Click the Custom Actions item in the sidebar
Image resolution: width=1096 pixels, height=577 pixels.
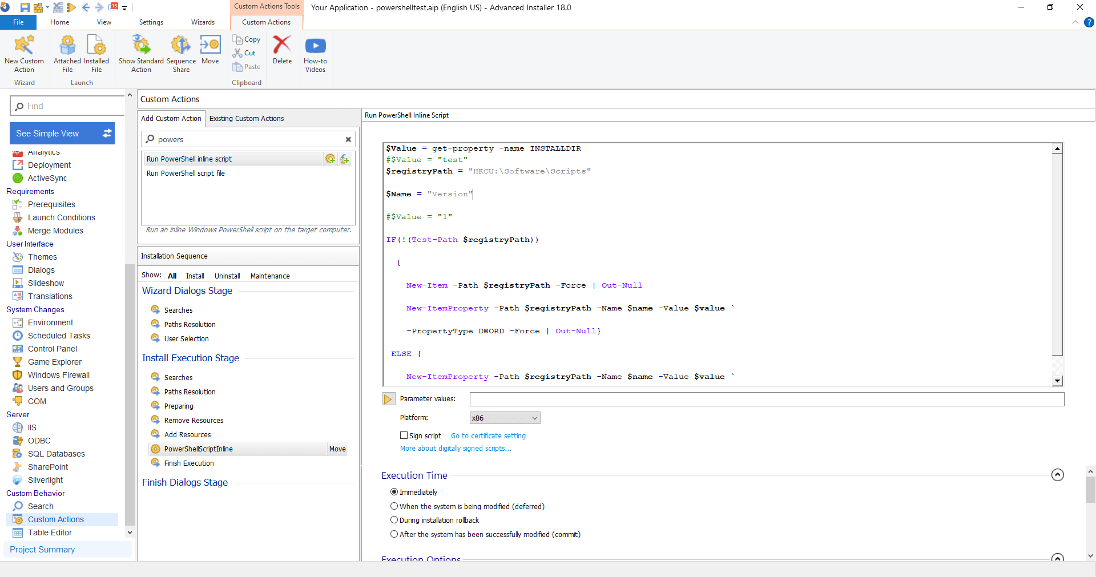click(x=55, y=519)
